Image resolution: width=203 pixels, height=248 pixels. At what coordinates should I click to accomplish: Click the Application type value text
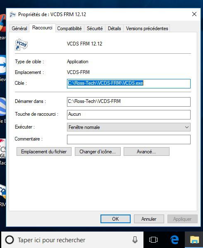78,62
